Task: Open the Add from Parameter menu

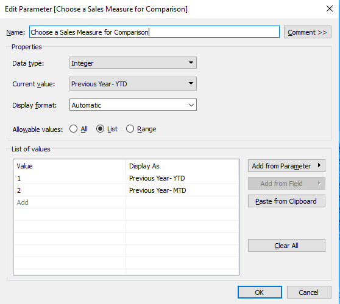Action: pyautogui.click(x=286, y=166)
